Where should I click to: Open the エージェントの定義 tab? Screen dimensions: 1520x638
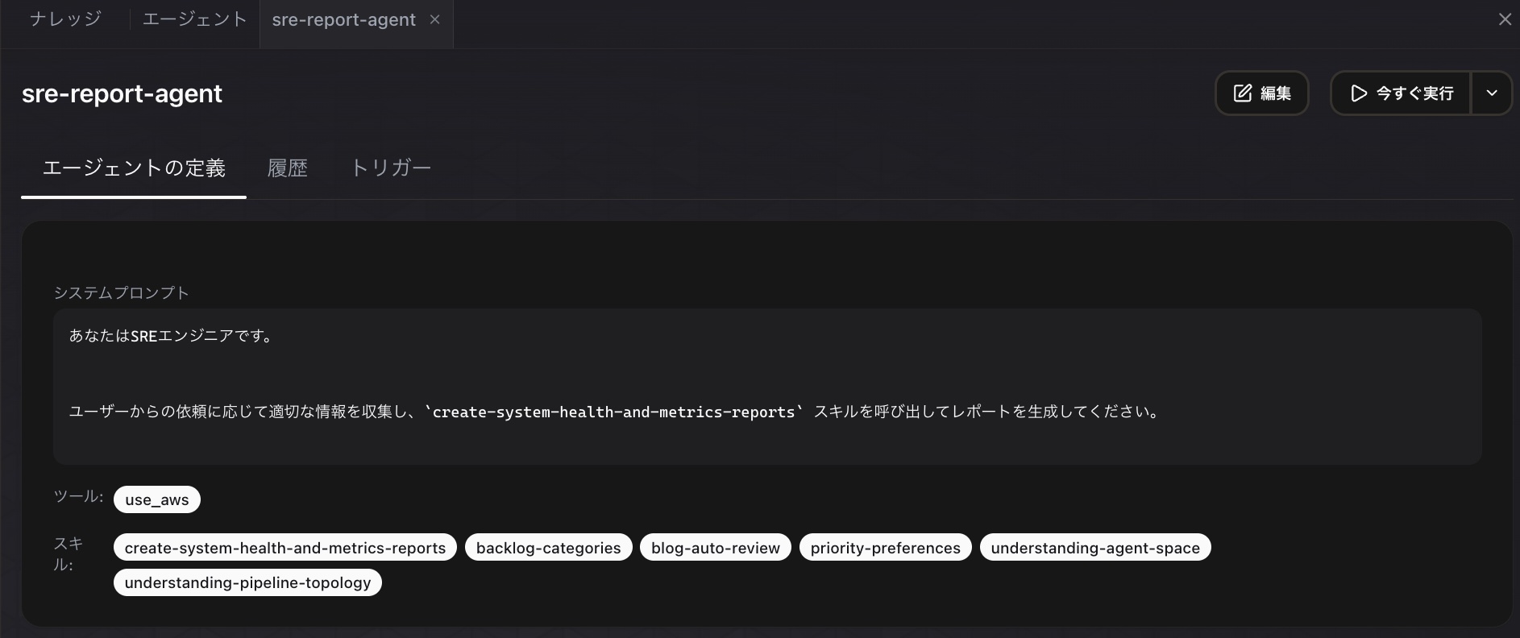[134, 168]
